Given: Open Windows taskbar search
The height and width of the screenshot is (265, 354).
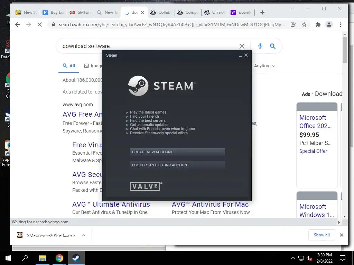Looking at the screenshot, I should 25,258.
